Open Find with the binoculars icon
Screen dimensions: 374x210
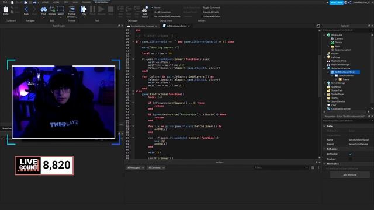pos(44,9)
